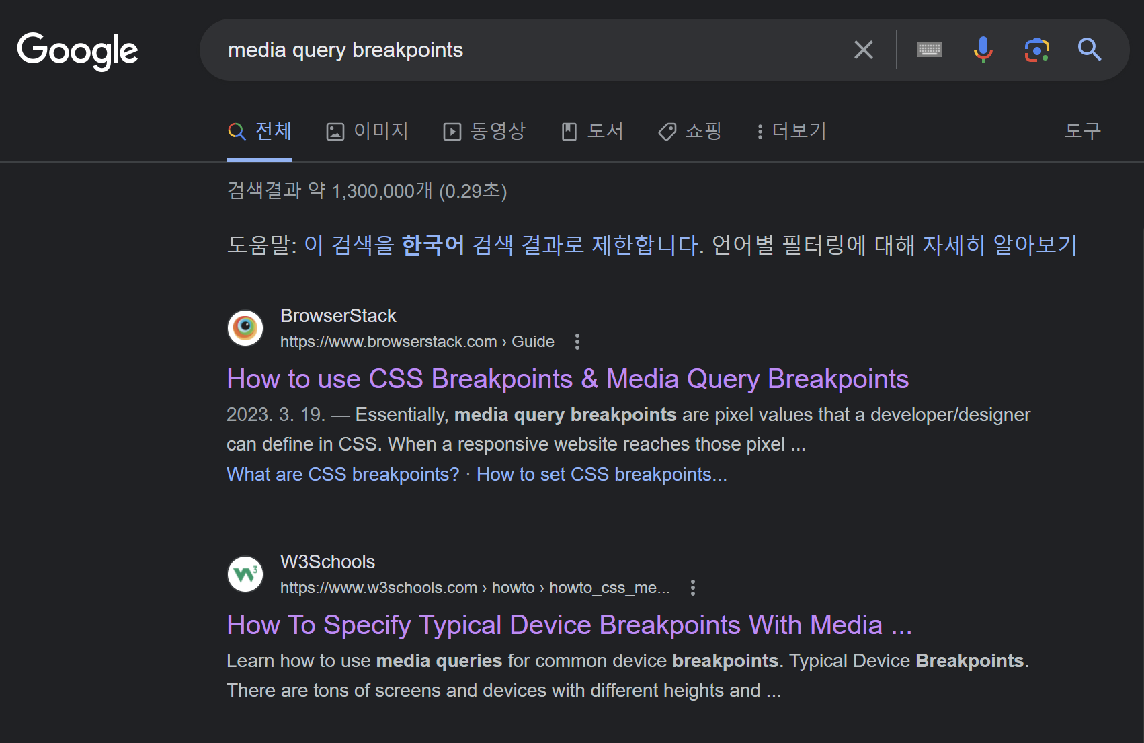Click the BrowserStack favicon

(x=245, y=328)
